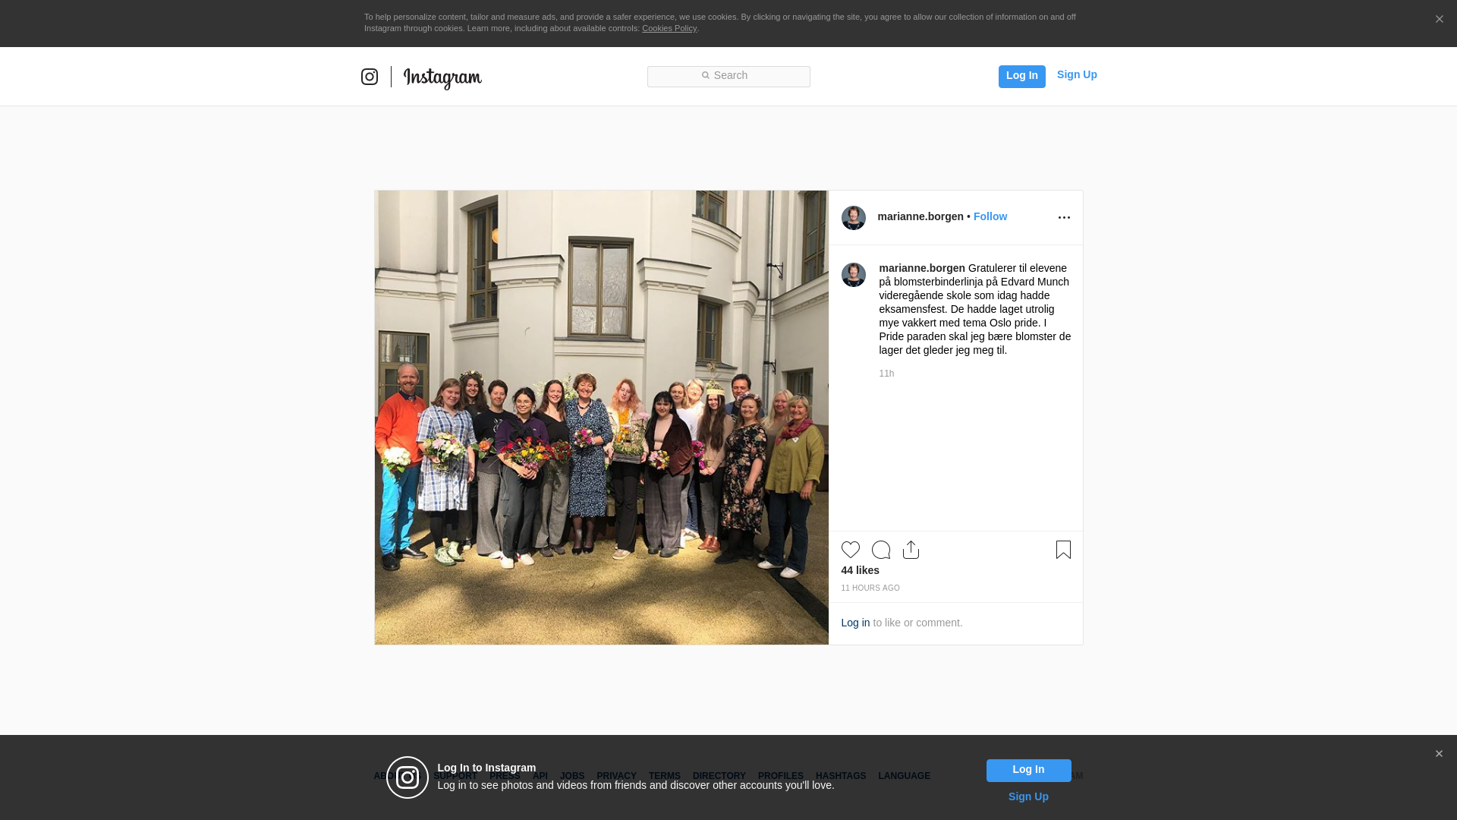This screenshot has height=820, width=1457.
Task: Open the group photo image
Action: coord(602,418)
